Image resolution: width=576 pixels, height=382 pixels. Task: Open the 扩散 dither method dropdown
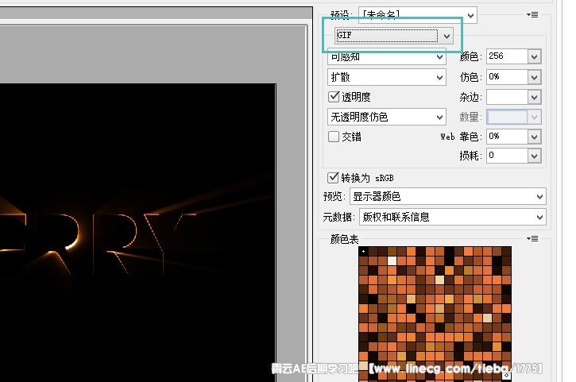386,77
